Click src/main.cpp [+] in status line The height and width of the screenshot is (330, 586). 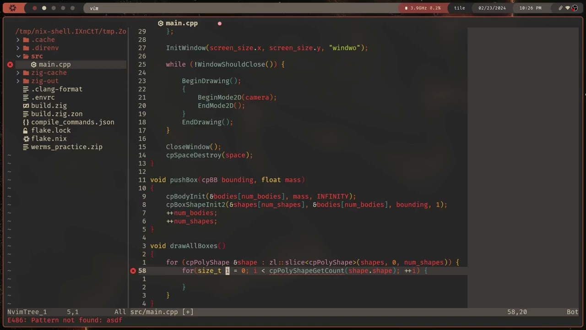click(x=162, y=312)
